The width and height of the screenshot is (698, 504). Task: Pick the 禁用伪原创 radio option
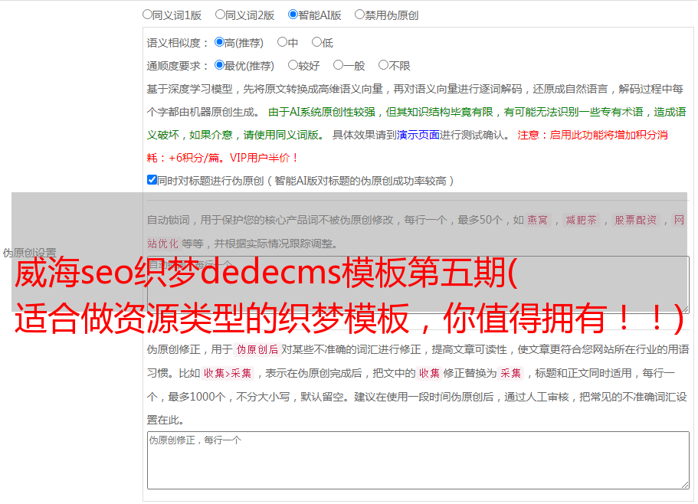coord(359,15)
